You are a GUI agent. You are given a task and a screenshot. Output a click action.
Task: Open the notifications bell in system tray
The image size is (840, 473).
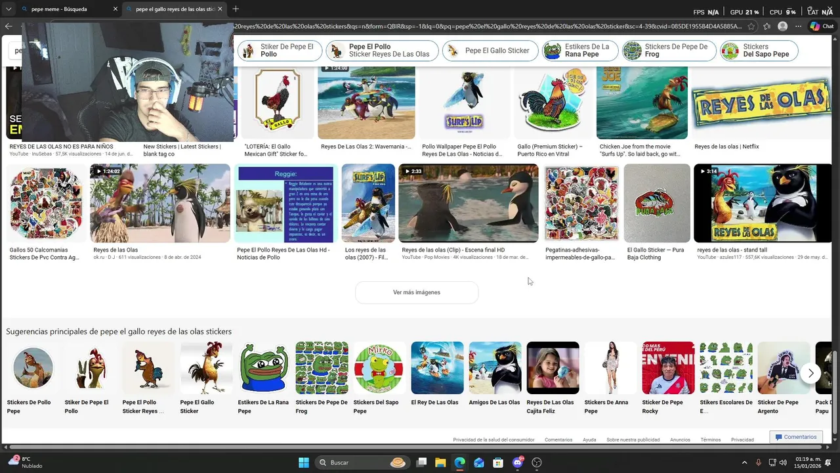829,462
